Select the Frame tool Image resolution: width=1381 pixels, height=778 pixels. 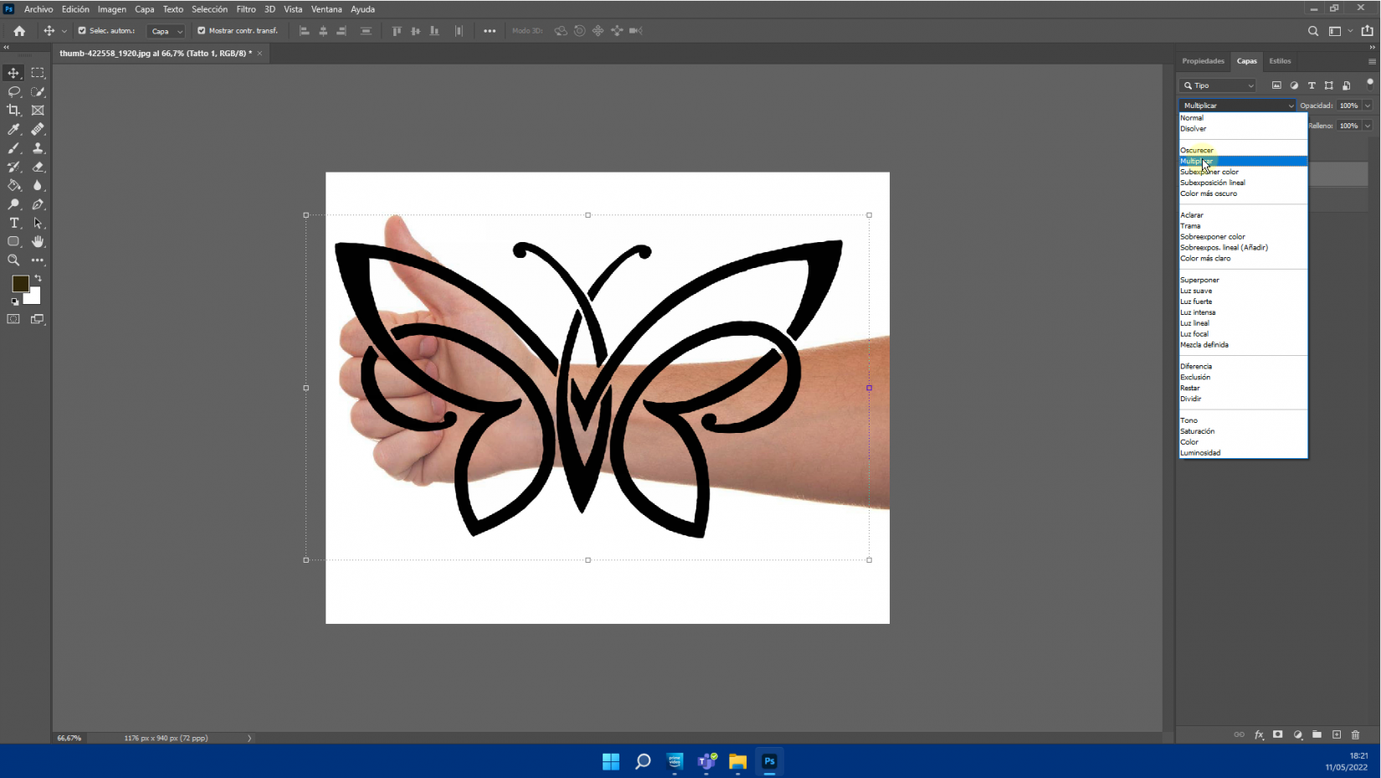pyautogui.click(x=38, y=111)
